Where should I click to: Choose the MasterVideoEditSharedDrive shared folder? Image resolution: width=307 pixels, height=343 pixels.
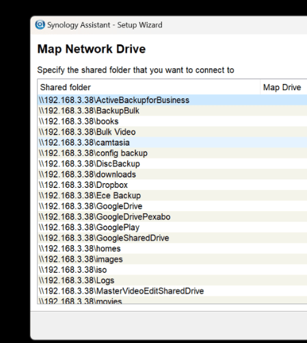pyautogui.click(x=172, y=290)
